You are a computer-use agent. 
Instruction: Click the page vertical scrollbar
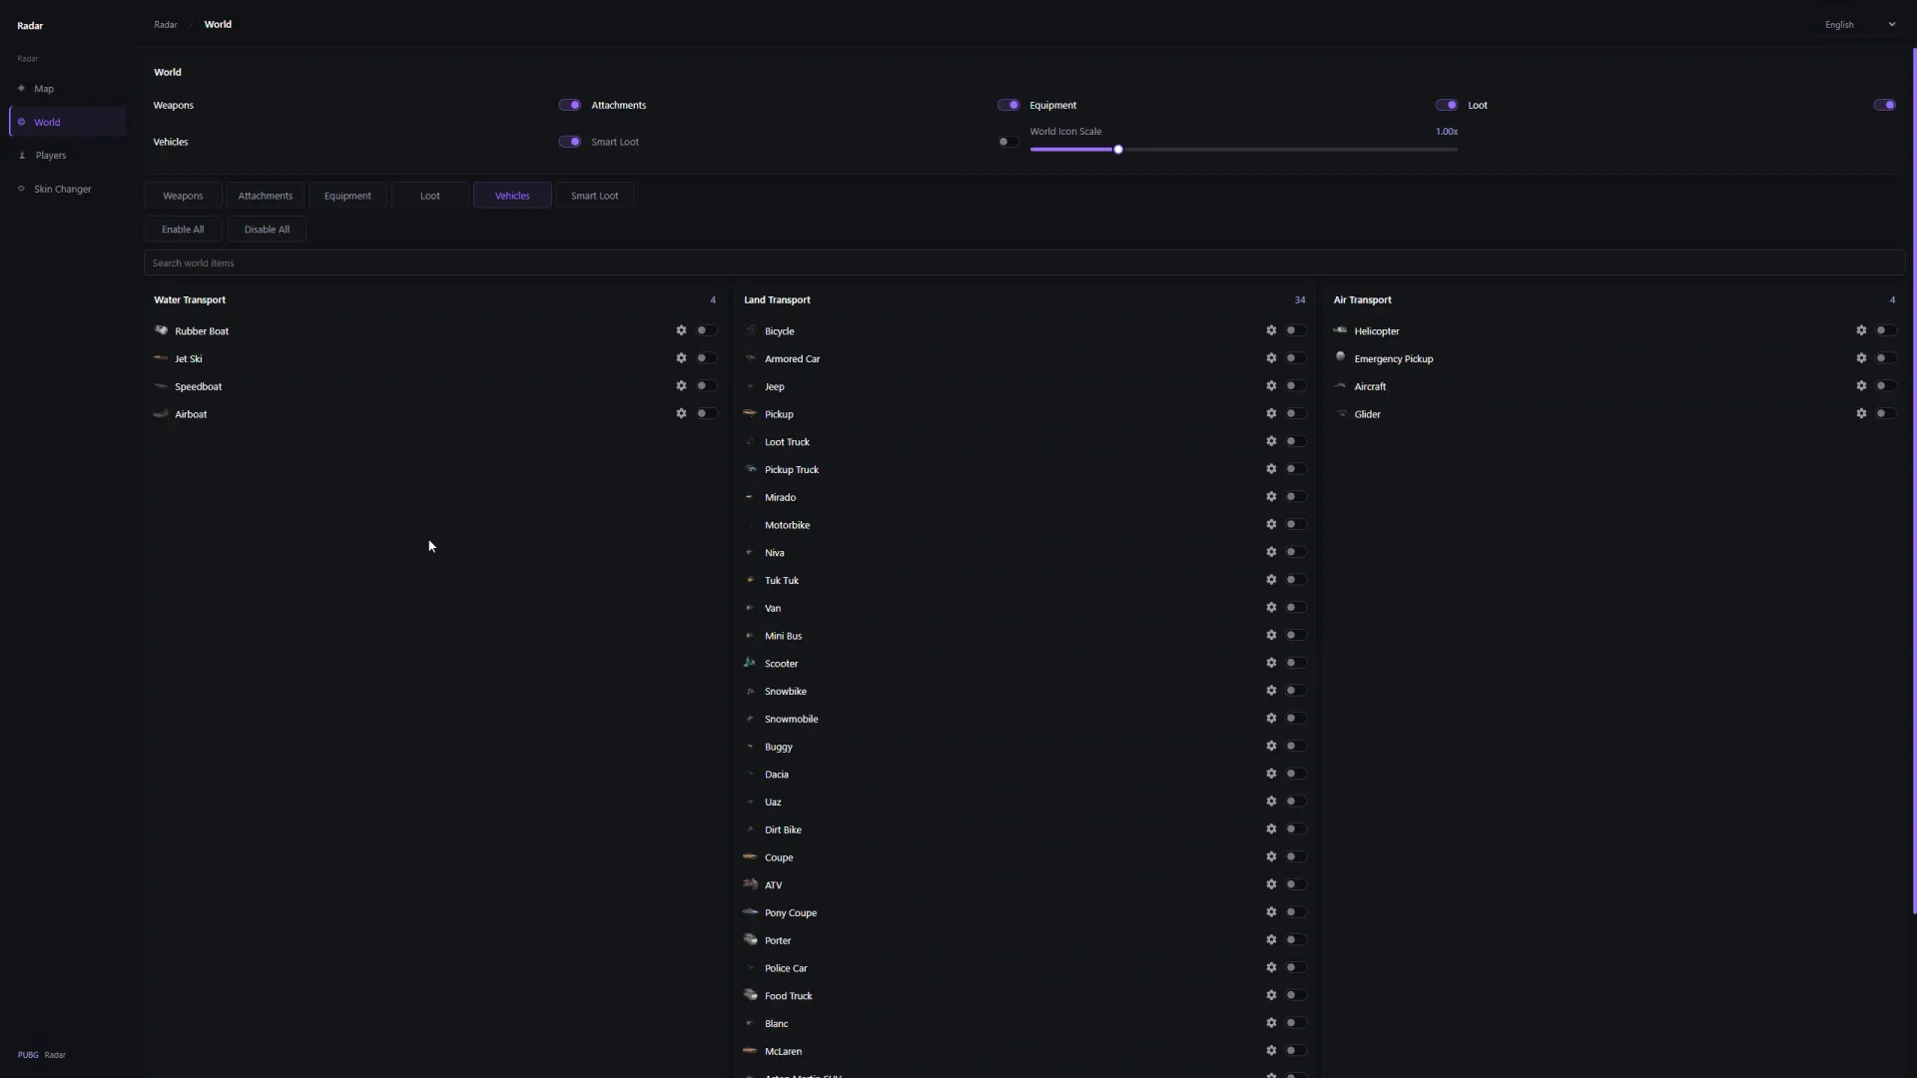1914,479
